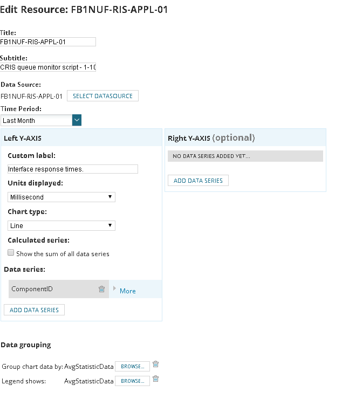
Task: Open the Time Period dropdown arrow
Action: coord(77,120)
